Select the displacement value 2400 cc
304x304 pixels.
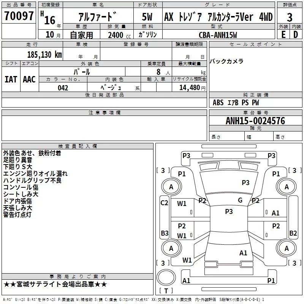pyautogui.click(x=119, y=35)
